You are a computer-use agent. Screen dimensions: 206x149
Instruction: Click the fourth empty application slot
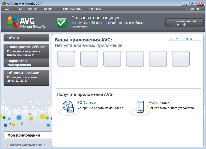coord(135,58)
